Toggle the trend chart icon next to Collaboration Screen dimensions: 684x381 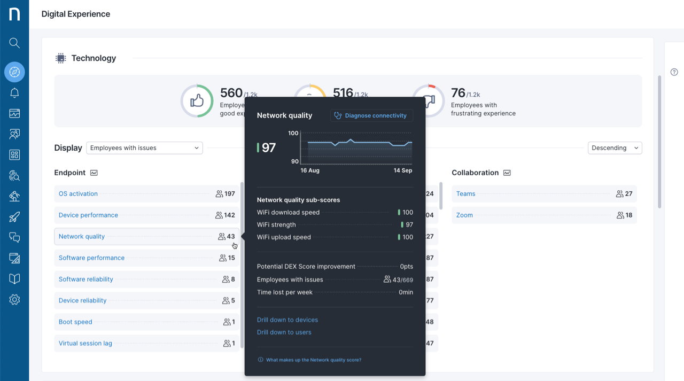[x=506, y=173]
